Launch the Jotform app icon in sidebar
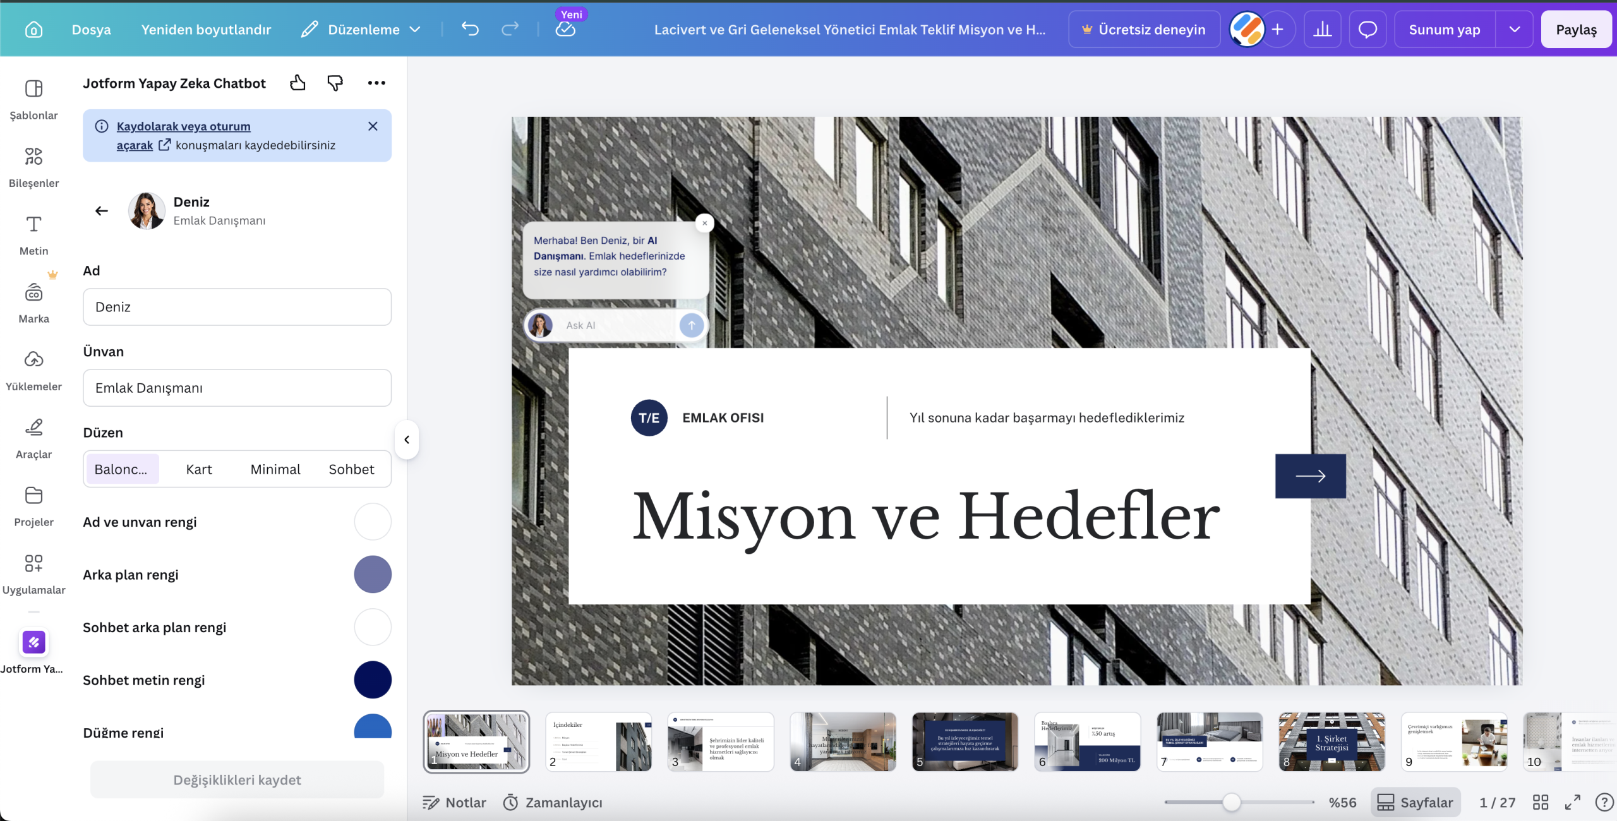The height and width of the screenshot is (821, 1617). pyautogui.click(x=33, y=642)
